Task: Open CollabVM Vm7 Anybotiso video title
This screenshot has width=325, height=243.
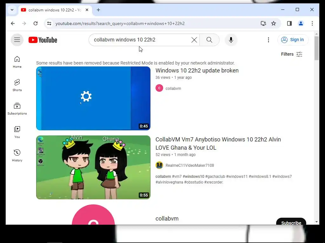Action: tap(218, 143)
